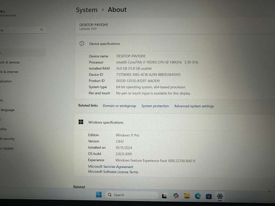Click the Settings gear taskbar icon
This screenshot has width=275, height=206.
tap(220, 196)
